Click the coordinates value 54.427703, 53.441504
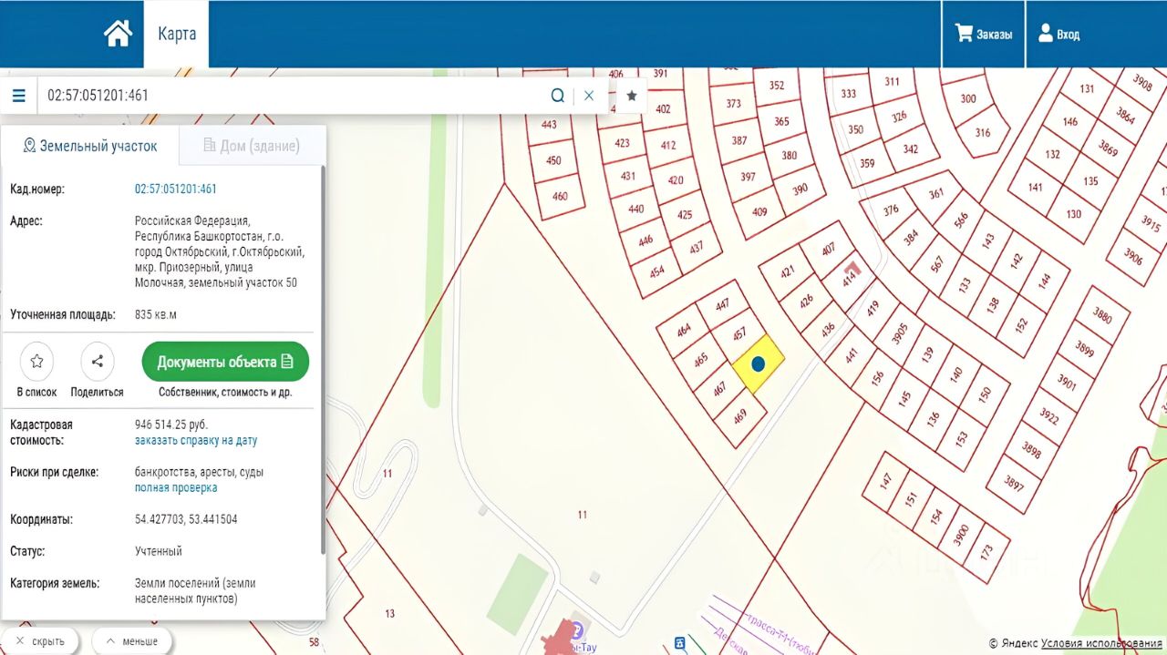Image resolution: width=1167 pixels, height=655 pixels. pos(186,519)
